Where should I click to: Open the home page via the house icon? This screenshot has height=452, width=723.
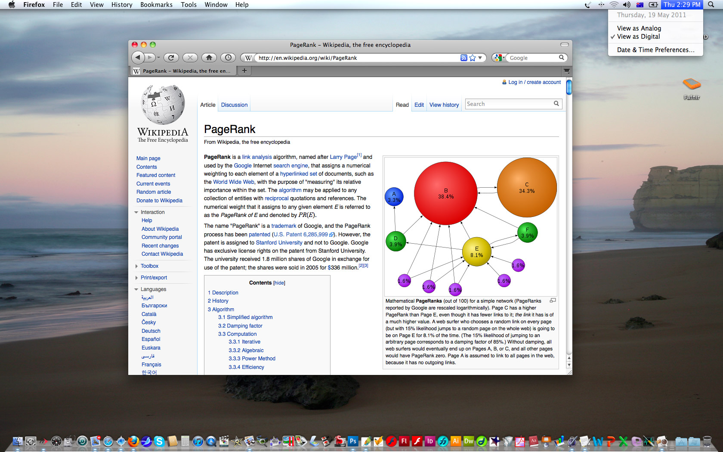click(209, 57)
